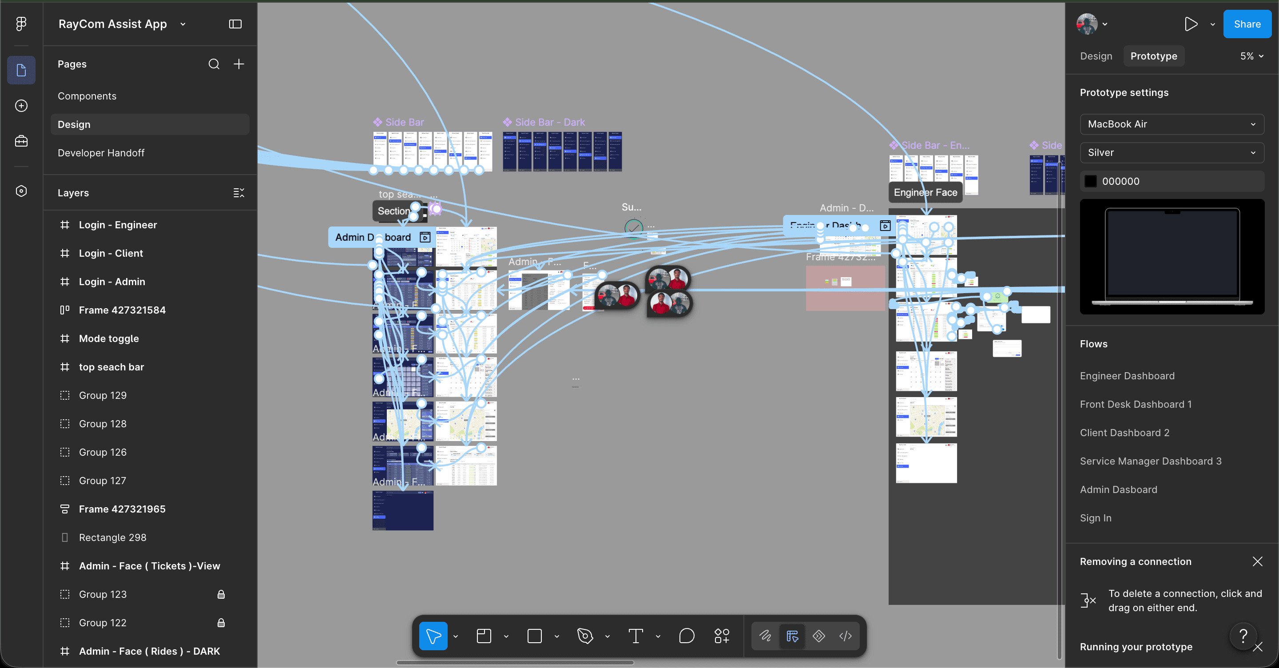Expand the Move tool options chevron
The image size is (1279, 668).
click(x=455, y=636)
